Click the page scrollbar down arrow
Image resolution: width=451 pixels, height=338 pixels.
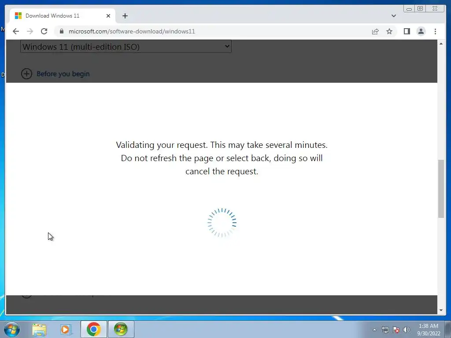[x=441, y=310]
